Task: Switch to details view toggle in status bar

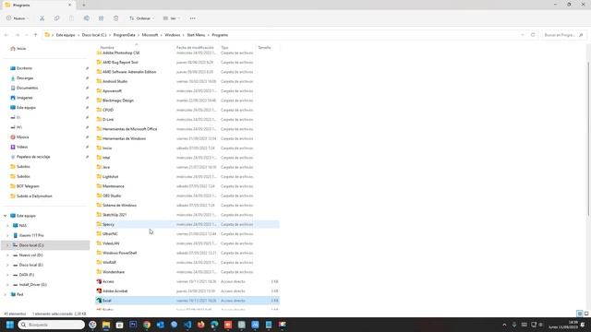Action: click(x=580, y=314)
